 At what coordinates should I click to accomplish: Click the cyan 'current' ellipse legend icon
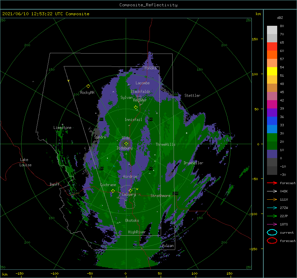(272, 232)
